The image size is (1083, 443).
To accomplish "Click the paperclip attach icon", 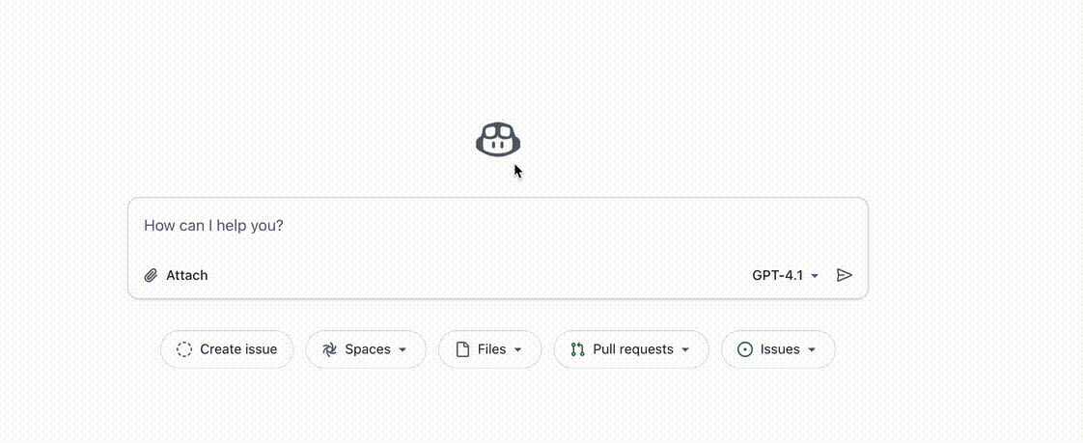I will (151, 276).
